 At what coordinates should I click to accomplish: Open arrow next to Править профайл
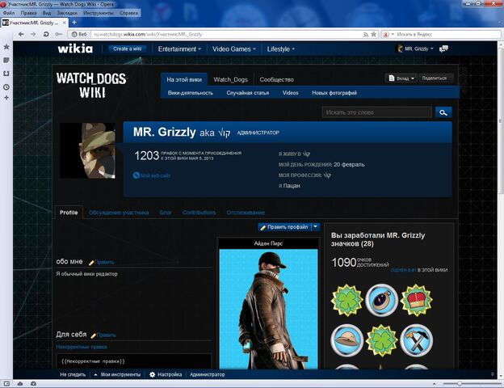click(x=316, y=227)
